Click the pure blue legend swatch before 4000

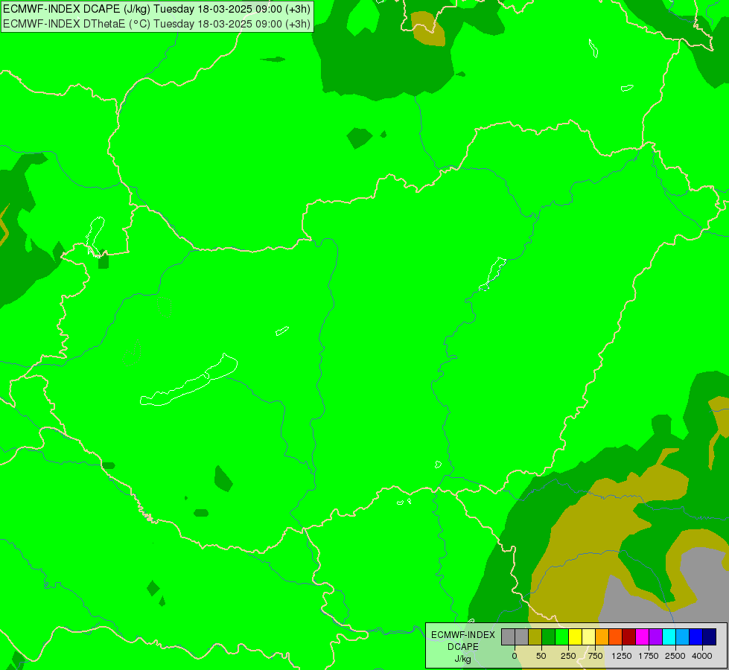click(696, 637)
